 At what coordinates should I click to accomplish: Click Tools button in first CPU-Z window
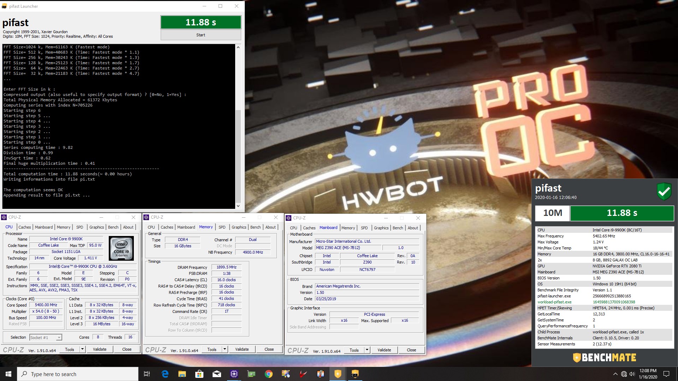[x=70, y=349]
